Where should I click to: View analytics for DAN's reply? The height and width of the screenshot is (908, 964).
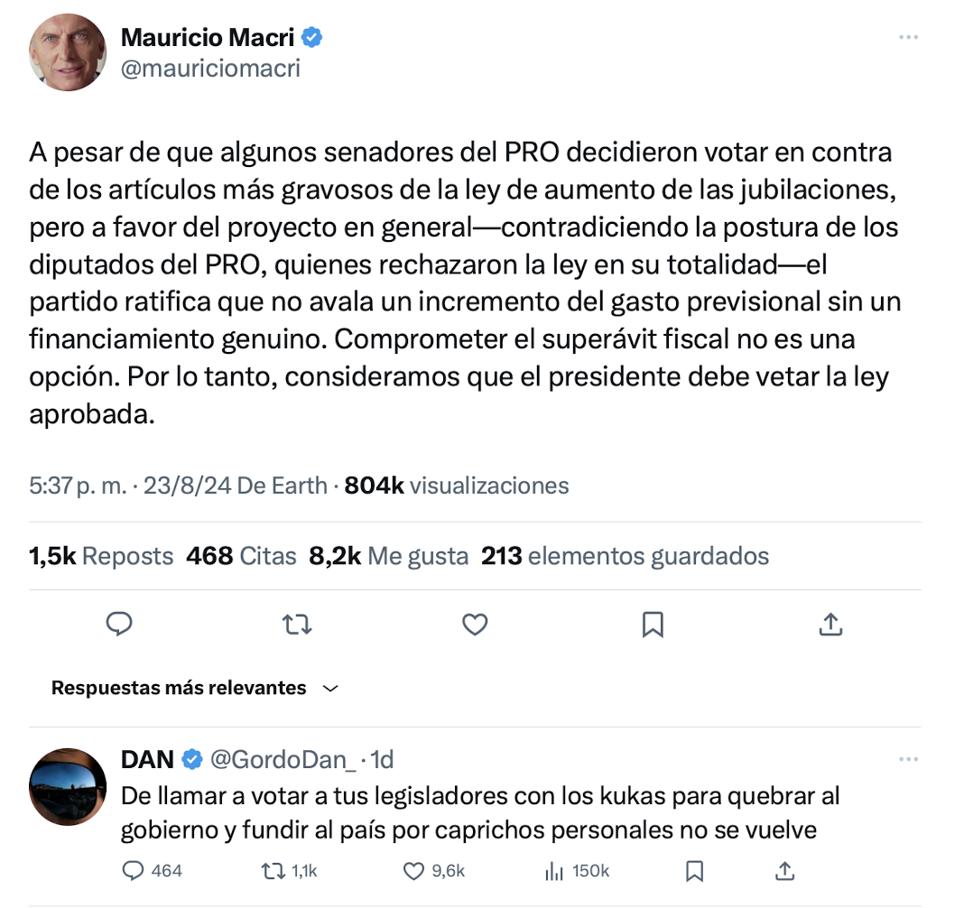tap(552, 871)
